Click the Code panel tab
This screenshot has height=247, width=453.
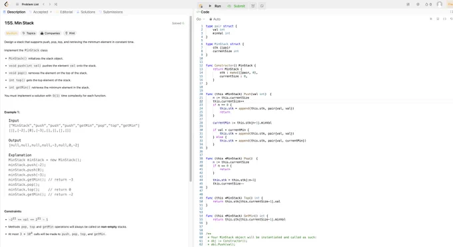click(203, 12)
